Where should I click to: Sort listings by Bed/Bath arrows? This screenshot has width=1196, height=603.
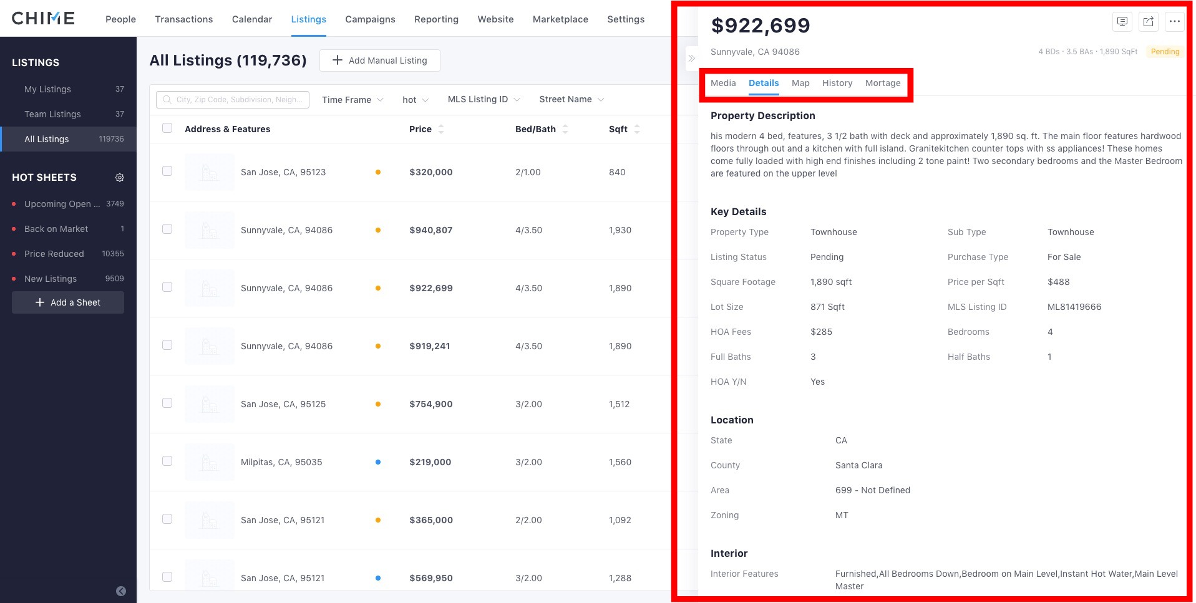565,129
